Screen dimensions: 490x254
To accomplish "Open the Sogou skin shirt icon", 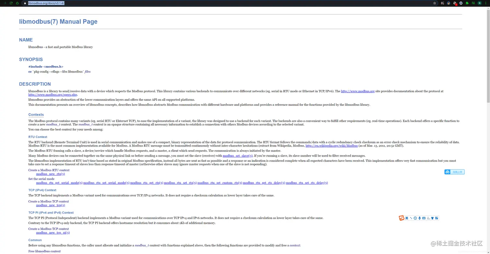I will pyautogui.click(x=432, y=218).
